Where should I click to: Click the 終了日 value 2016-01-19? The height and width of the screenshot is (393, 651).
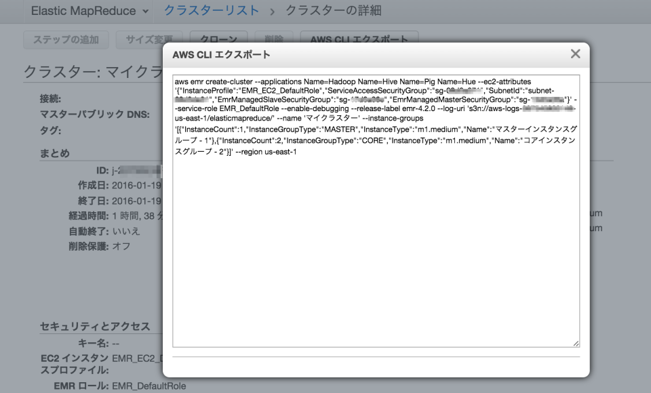(136, 201)
